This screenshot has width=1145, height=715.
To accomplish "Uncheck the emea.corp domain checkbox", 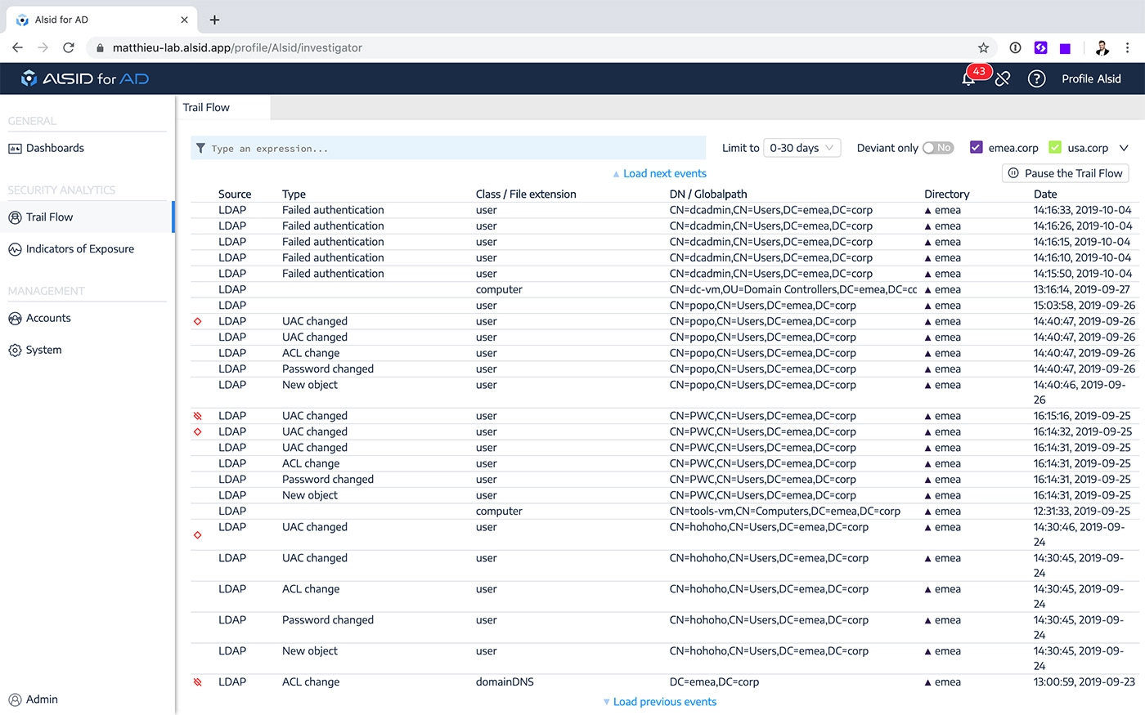I will 976,148.
